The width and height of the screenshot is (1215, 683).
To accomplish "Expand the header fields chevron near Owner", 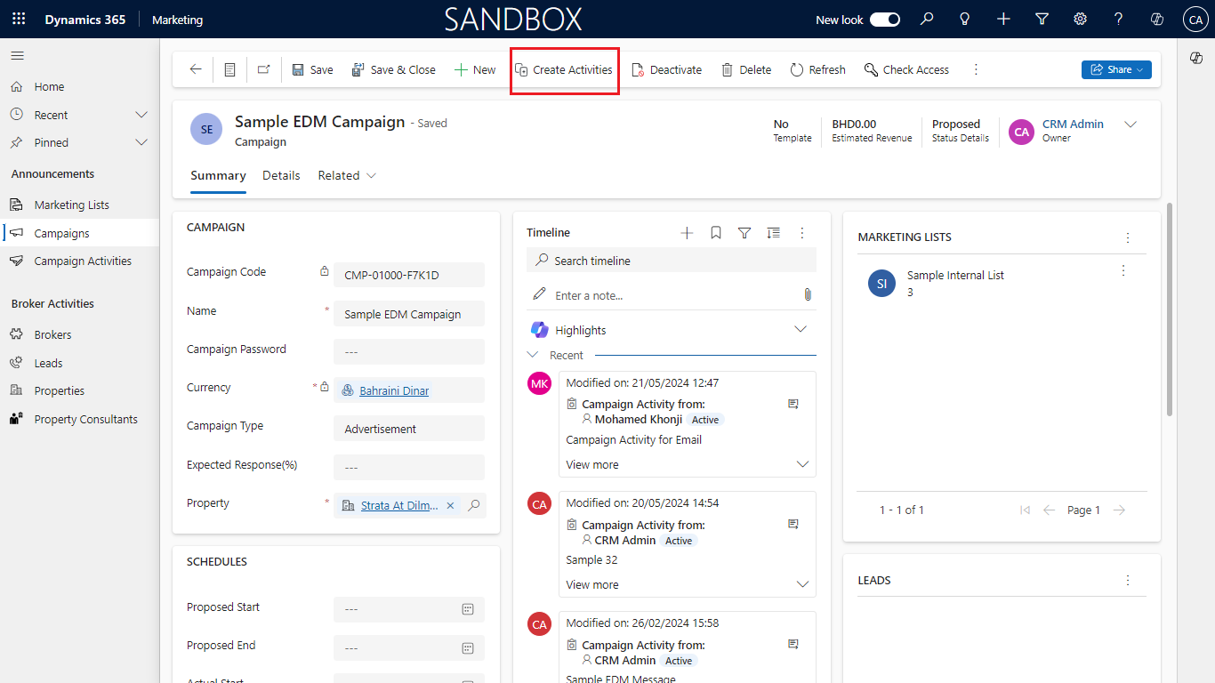I will [1131, 125].
